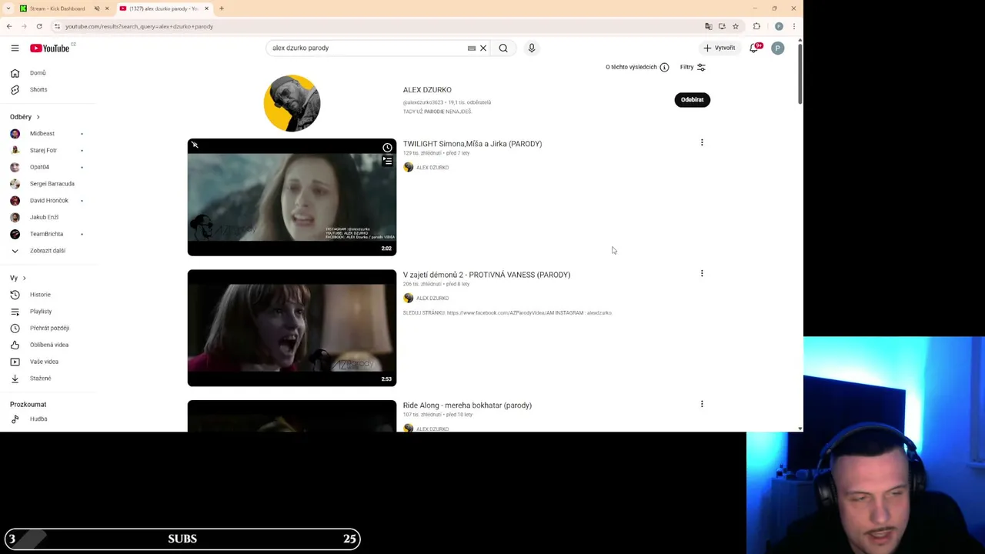Open options menu for V zajetí démonů 2

(x=702, y=273)
